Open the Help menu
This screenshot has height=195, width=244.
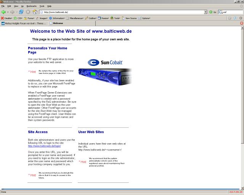click(x=49, y=6)
